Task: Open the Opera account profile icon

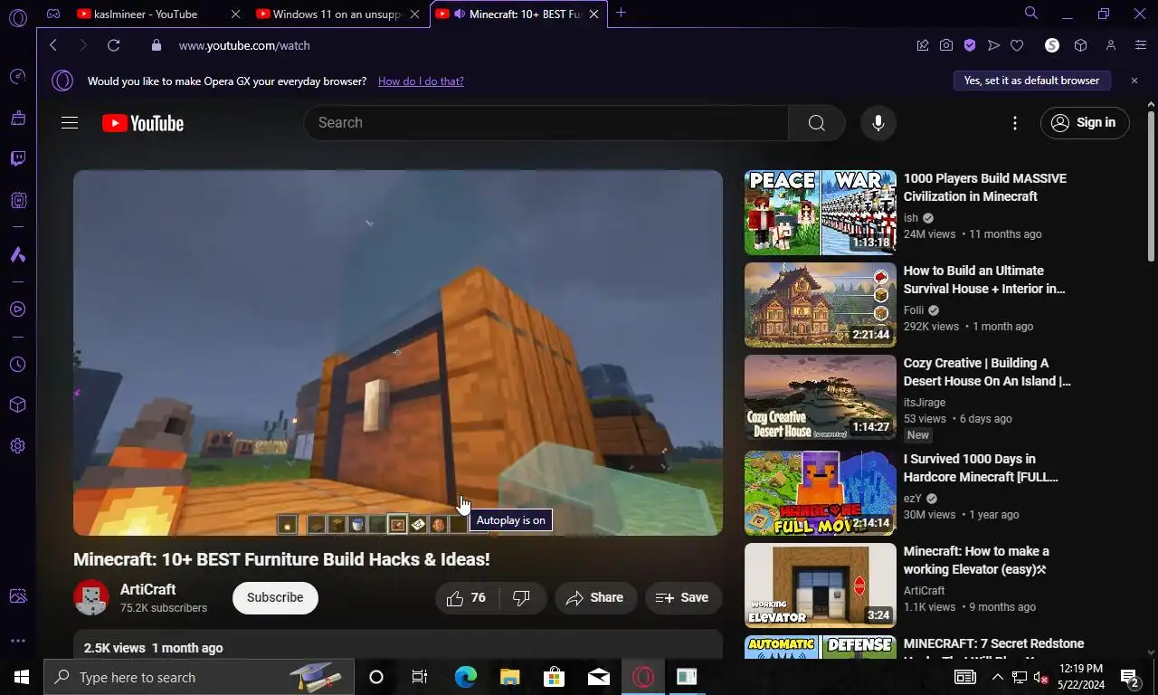Action: point(1111,45)
